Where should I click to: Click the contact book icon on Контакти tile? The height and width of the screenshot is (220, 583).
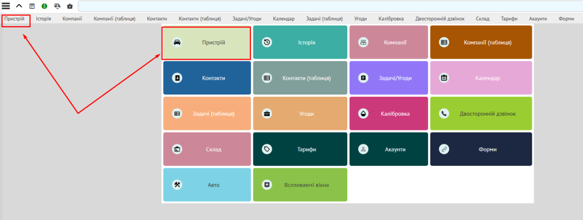click(x=178, y=78)
